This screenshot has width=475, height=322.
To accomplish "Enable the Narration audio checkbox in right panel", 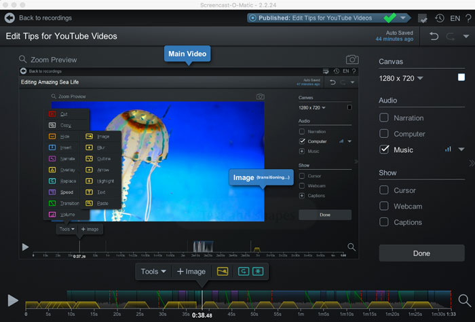I will (384, 118).
